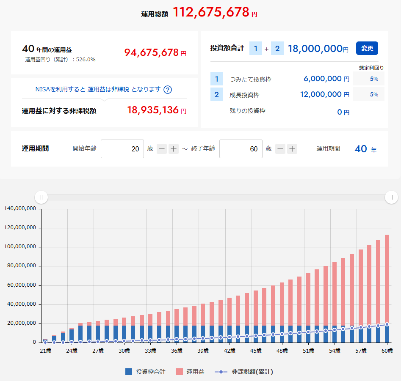Click the start age input field showing 20
Viewport: 401px width, 381px height.
(122, 149)
